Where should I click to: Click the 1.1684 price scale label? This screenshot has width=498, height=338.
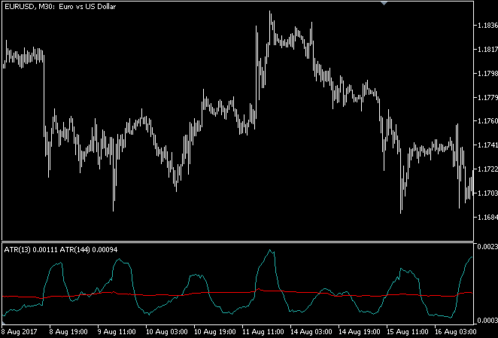[487, 217]
